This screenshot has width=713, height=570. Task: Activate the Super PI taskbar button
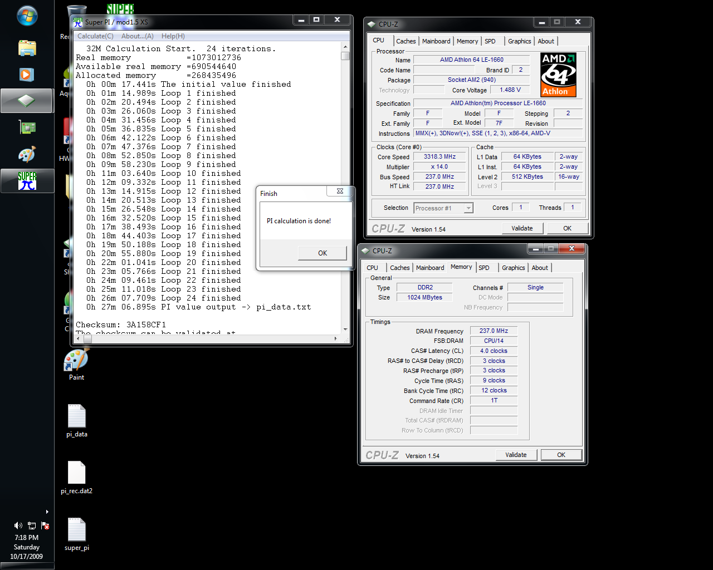pyautogui.click(x=27, y=181)
